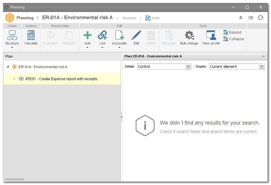Expand all structure items
Image resolution: width=271 pixels, height=185 pixels.
232,32
